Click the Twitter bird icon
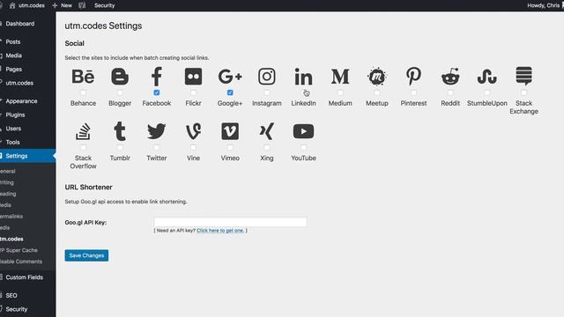This screenshot has width=564, height=317. point(157,131)
